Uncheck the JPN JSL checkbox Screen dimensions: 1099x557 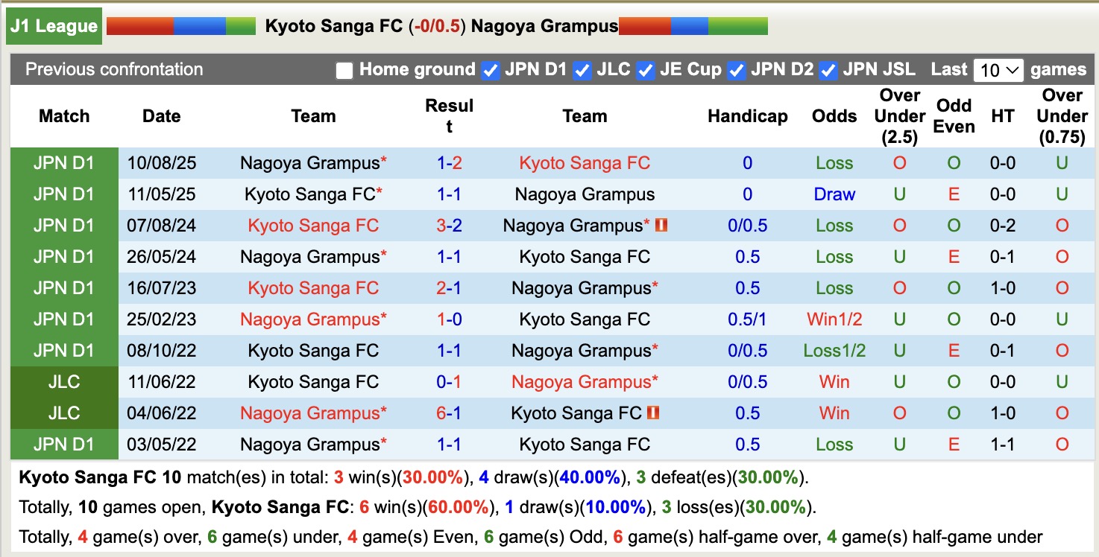point(827,70)
